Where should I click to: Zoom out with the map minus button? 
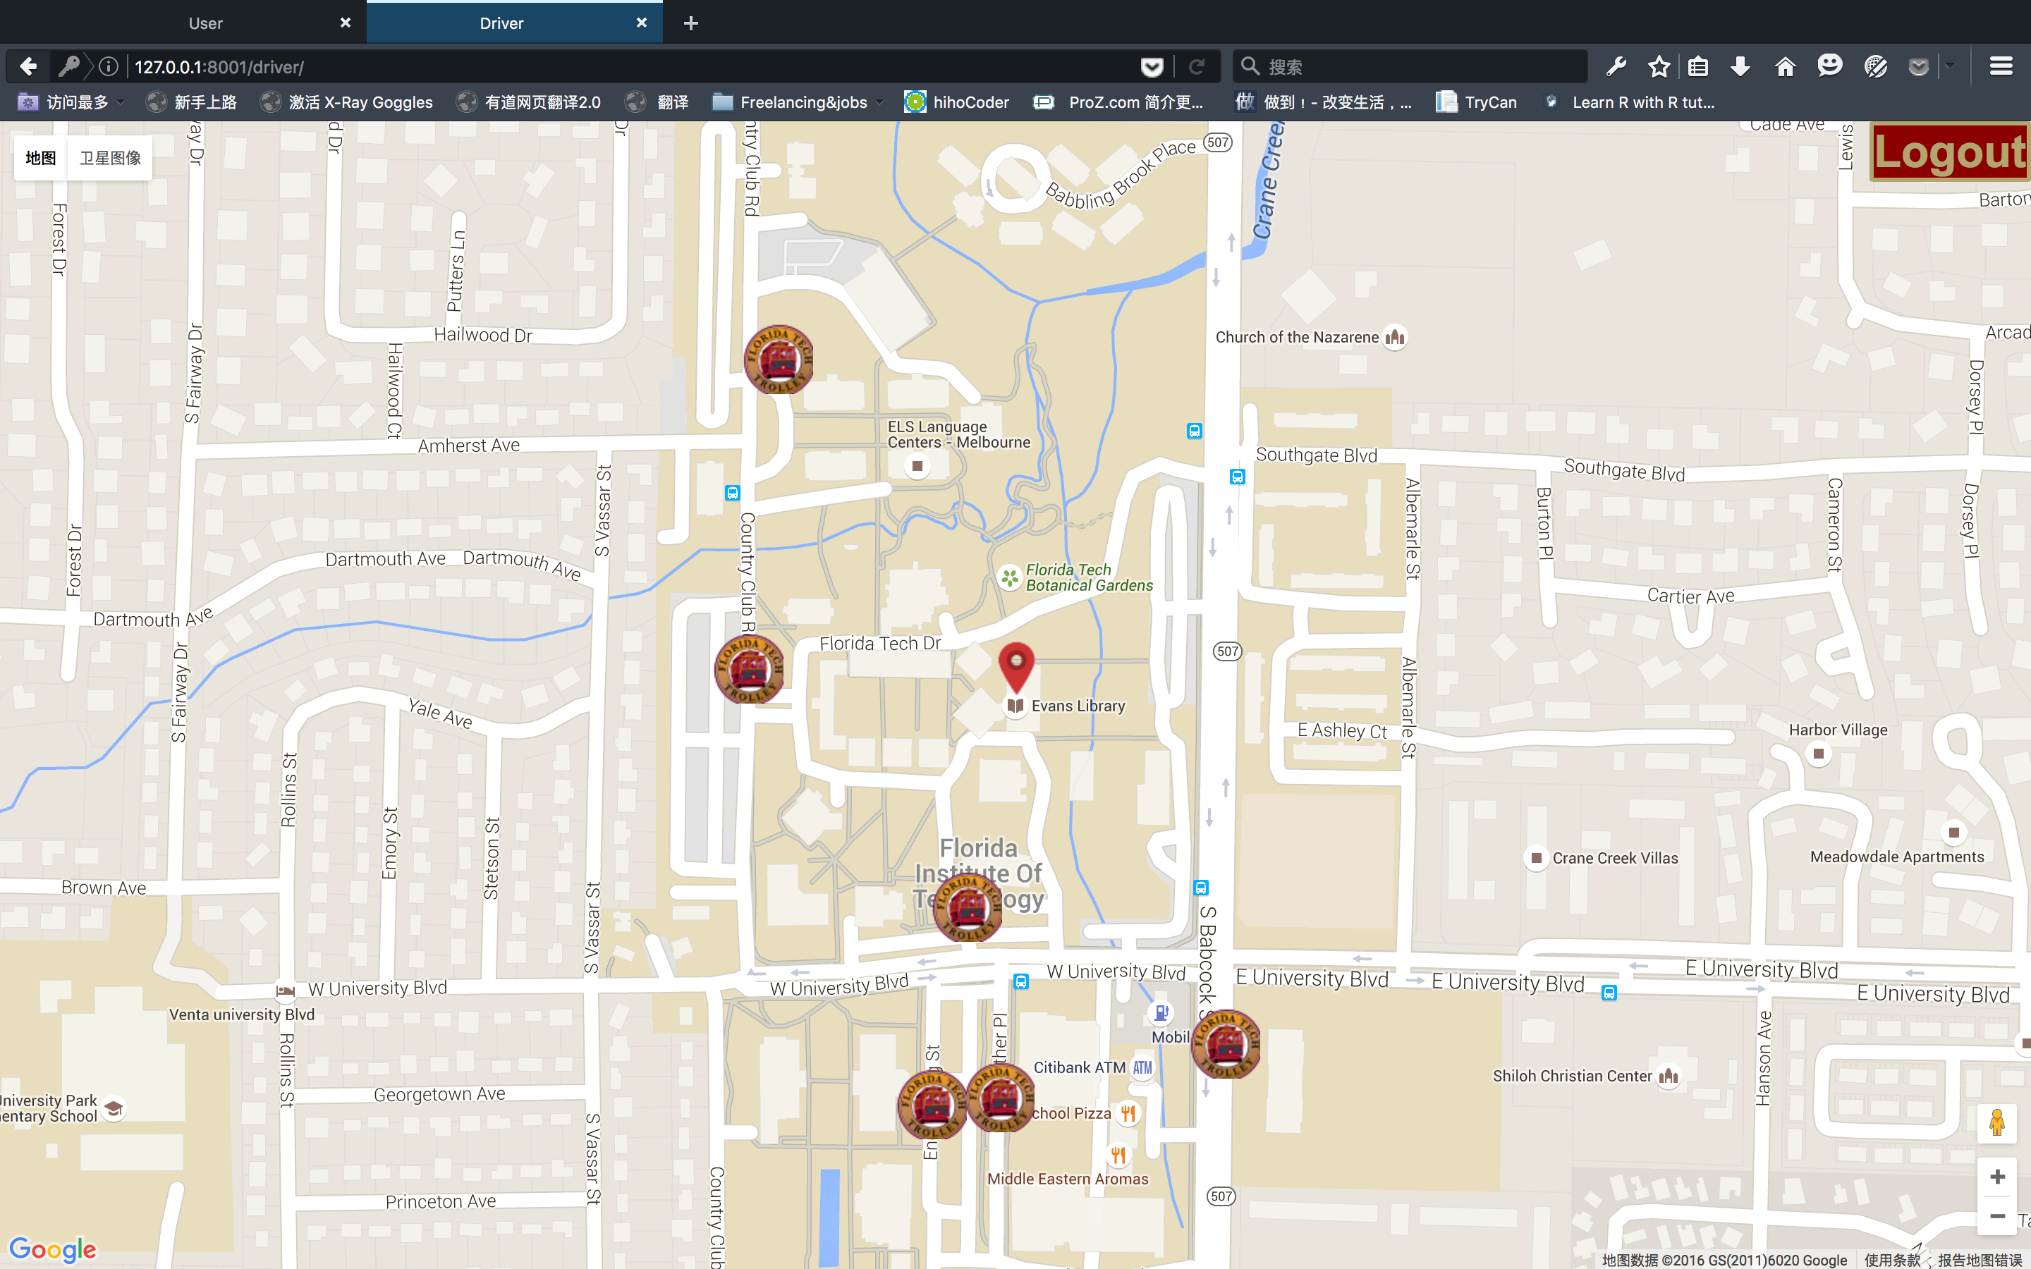1997,1216
